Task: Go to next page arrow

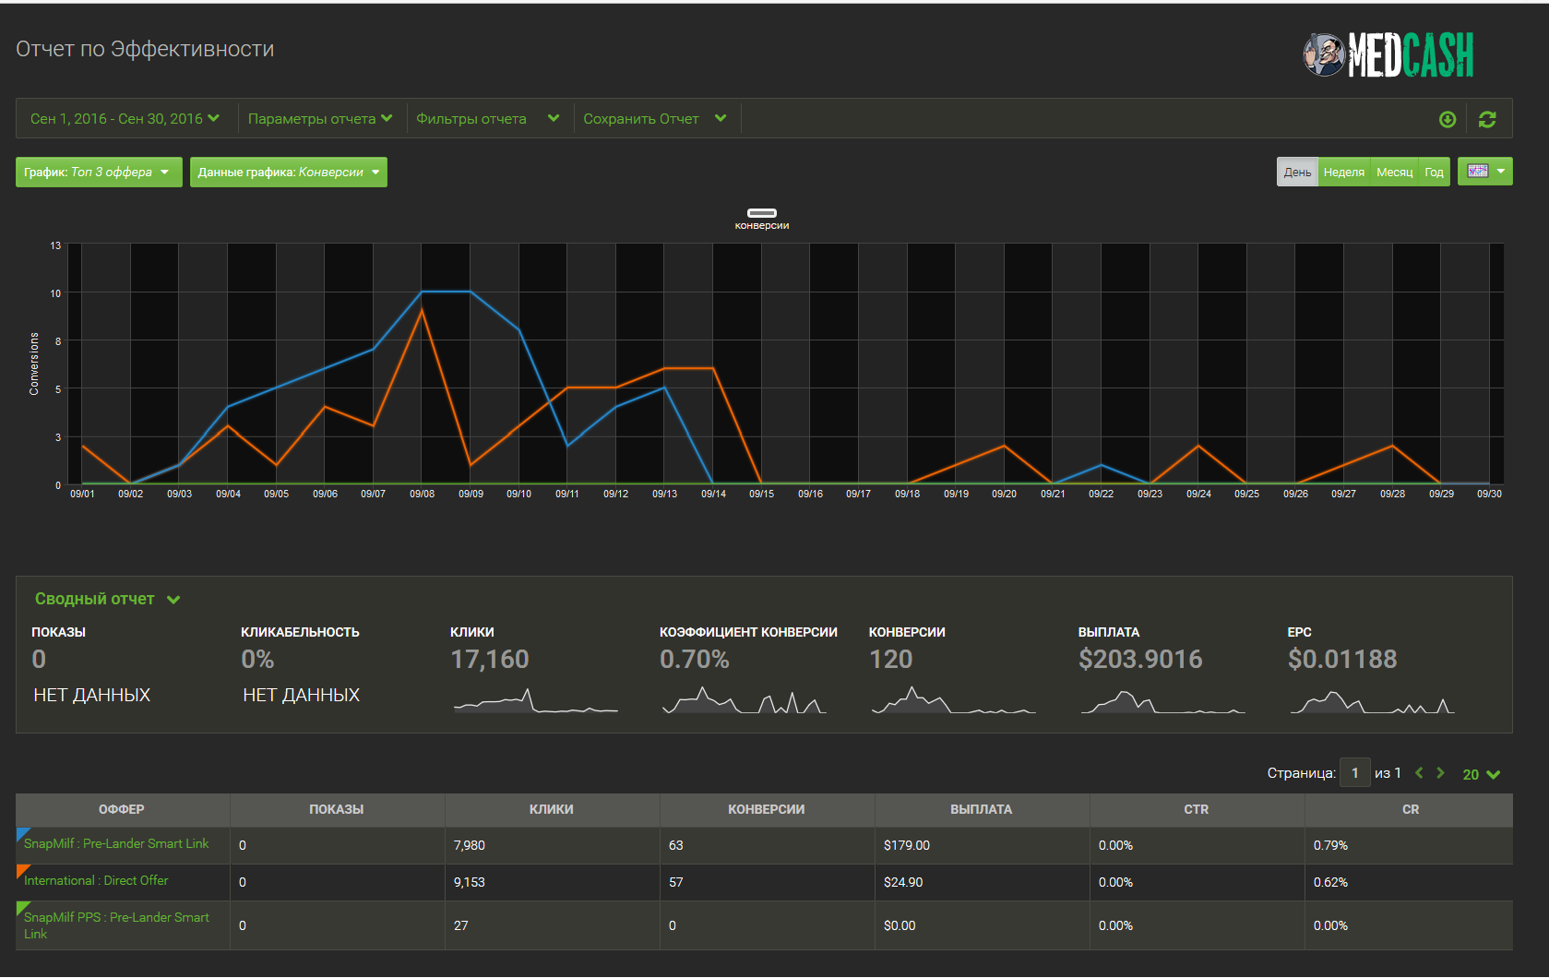Action: point(1440,773)
